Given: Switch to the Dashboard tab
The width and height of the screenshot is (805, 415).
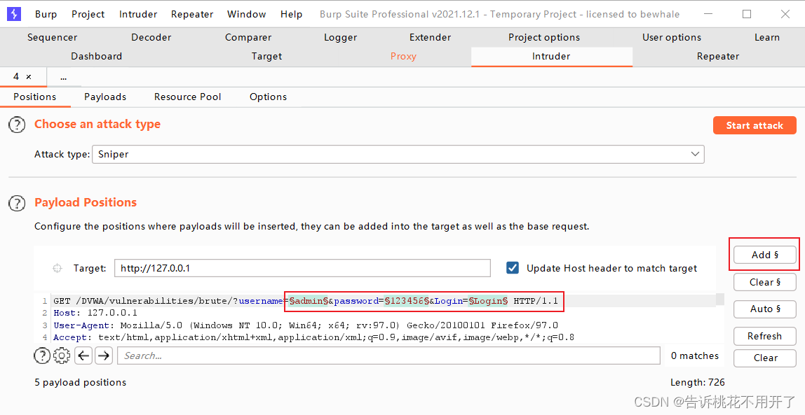Looking at the screenshot, I should [97, 57].
